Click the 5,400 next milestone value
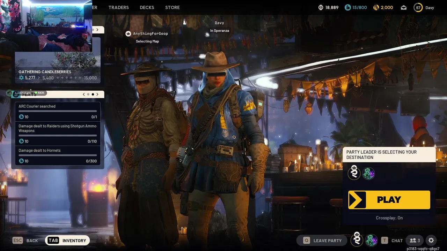The width and height of the screenshot is (447, 251). tap(48, 78)
